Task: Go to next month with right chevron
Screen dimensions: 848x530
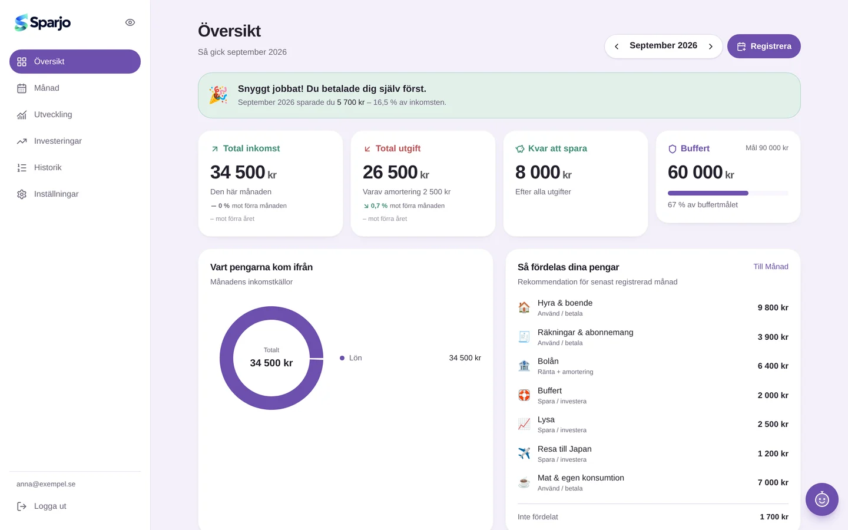Action: click(x=711, y=47)
